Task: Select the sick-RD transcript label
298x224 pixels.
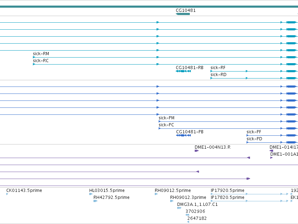Action: coord(219,75)
